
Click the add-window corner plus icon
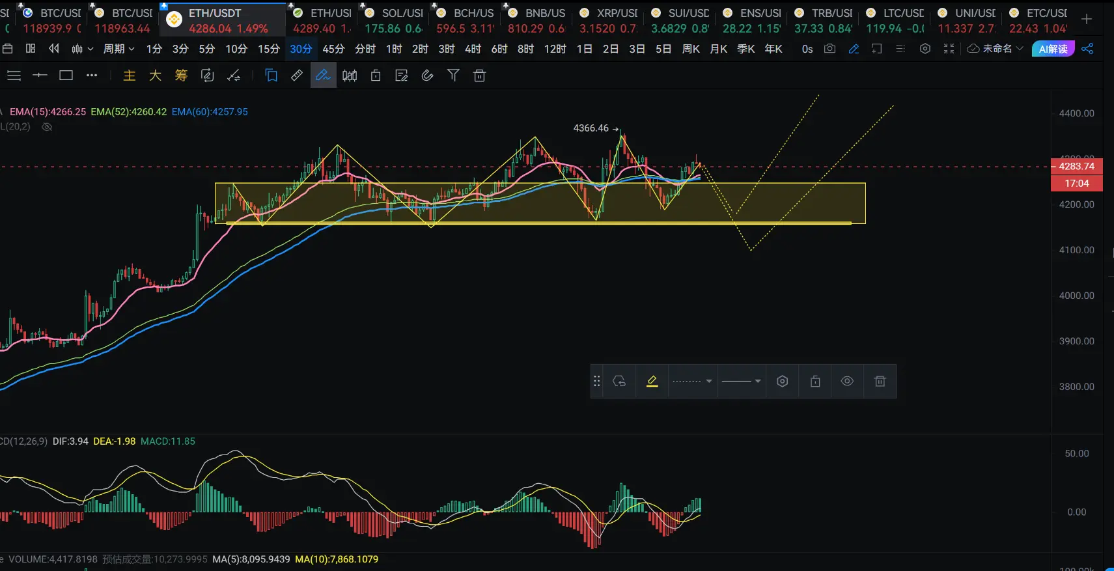coord(876,49)
